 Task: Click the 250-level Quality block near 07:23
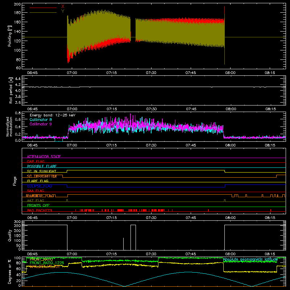133,237
